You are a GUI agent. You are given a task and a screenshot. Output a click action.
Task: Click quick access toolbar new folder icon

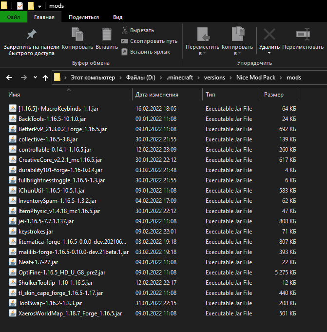[x=31, y=6]
